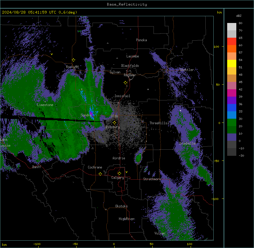Select the yellow diamond marker under Cochrane
Image resolution: width=254 pixels, height=248 pixels.
[100, 174]
